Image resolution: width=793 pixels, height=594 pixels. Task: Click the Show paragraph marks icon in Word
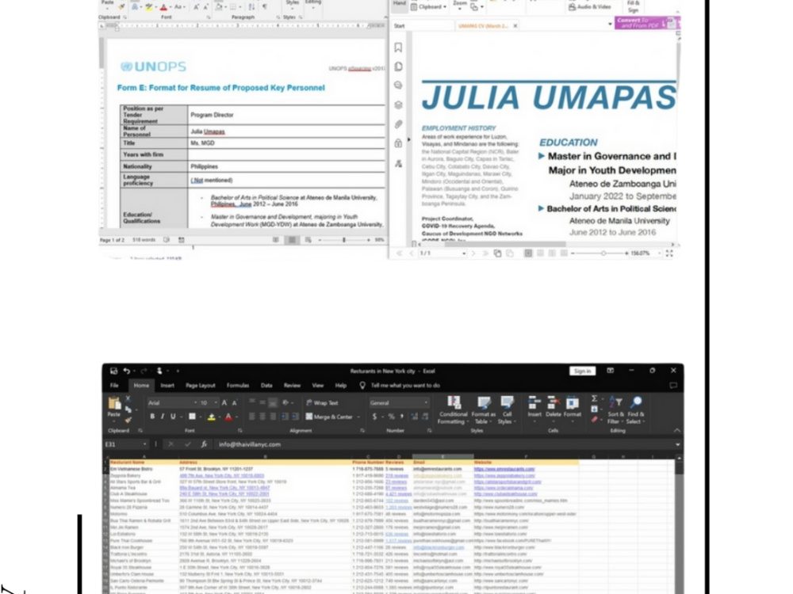(x=265, y=6)
